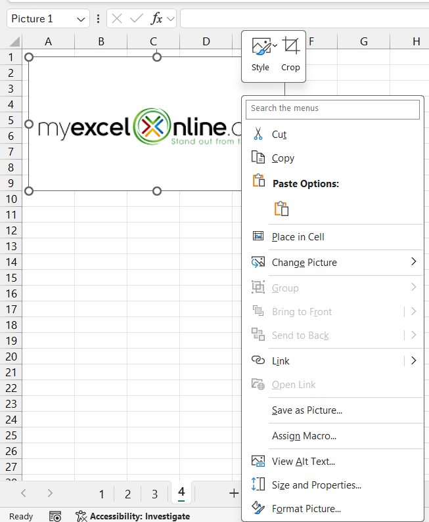Click the Size and Properties icon
429x522 pixels.
point(258,485)
